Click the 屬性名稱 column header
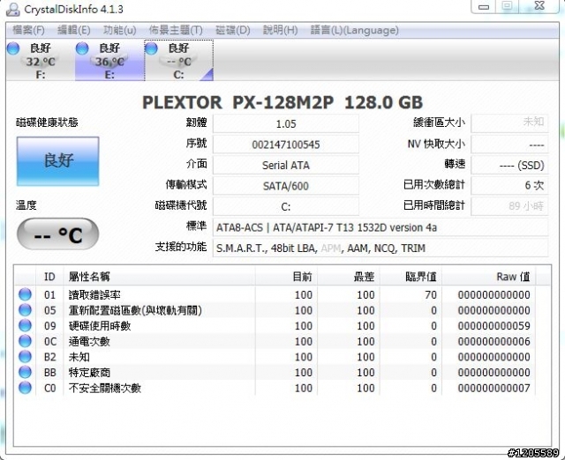Image resolution: width=565 pixels, height=460 pixels. 160,276
